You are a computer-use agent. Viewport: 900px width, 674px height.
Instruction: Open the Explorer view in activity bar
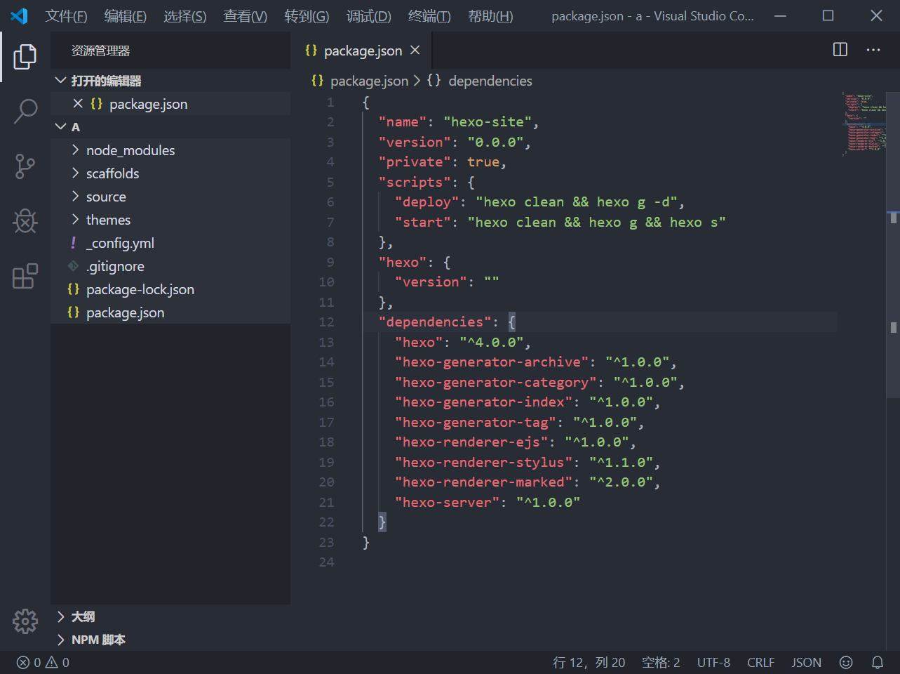(25, 56)
